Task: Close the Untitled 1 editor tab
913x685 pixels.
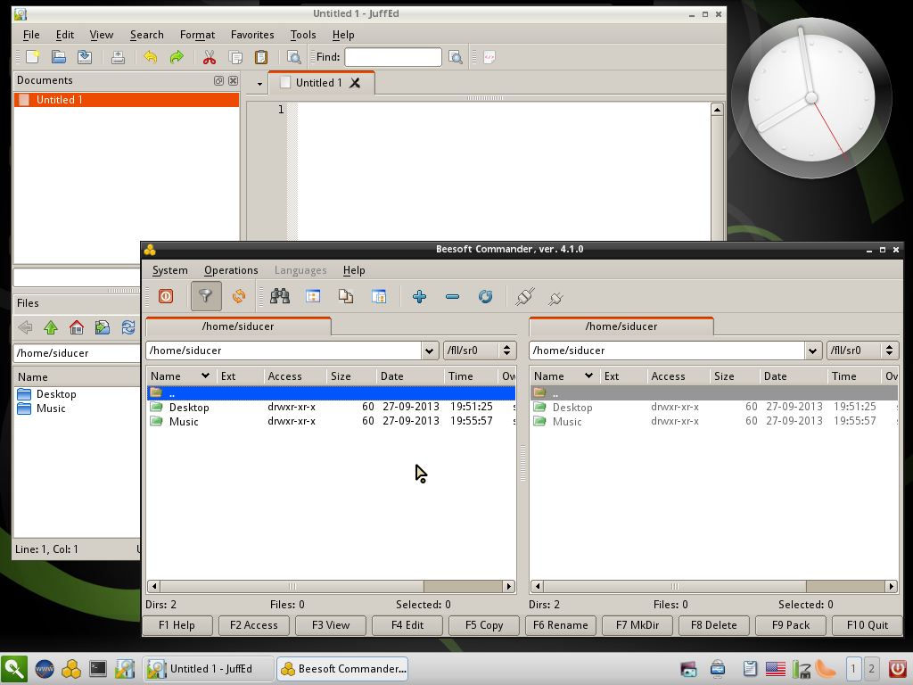Action: point(355,83)
